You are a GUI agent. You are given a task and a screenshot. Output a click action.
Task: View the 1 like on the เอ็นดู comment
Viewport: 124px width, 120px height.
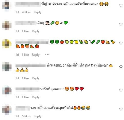click(25, 31)
